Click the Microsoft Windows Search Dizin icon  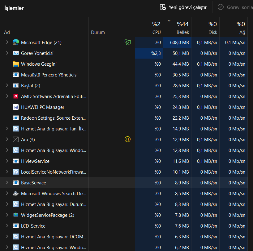pos(16,193)
